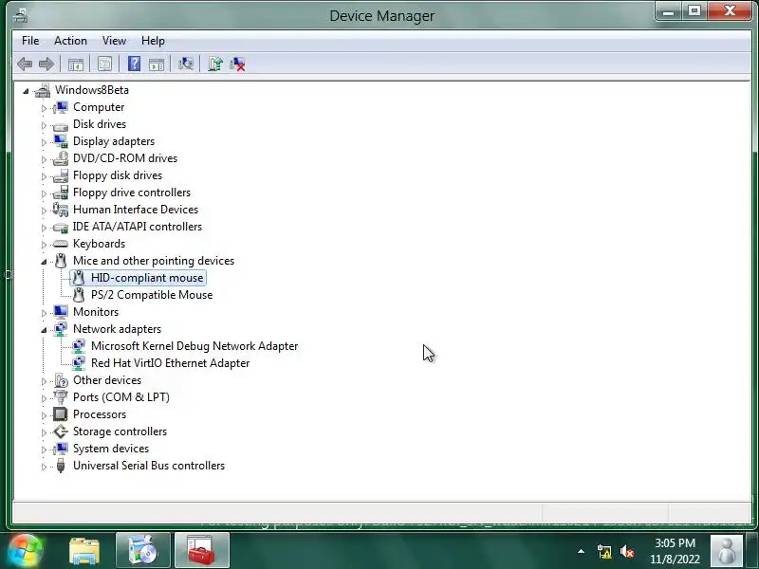The height and width of the screenshot is (569, 759).
Task: Expand the Storage controllers category
Action: coord(44,432)
